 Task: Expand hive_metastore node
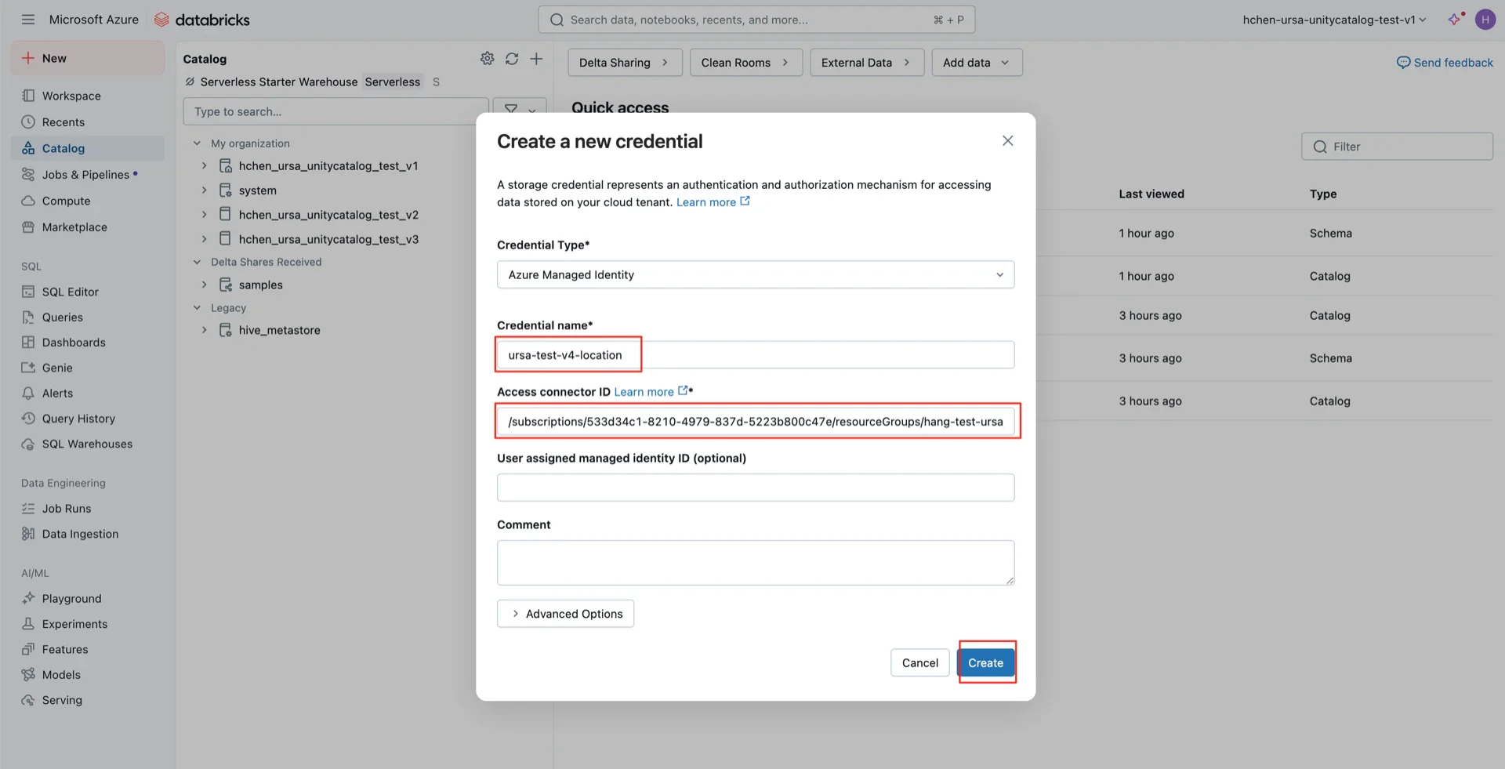tap(205, 331)
